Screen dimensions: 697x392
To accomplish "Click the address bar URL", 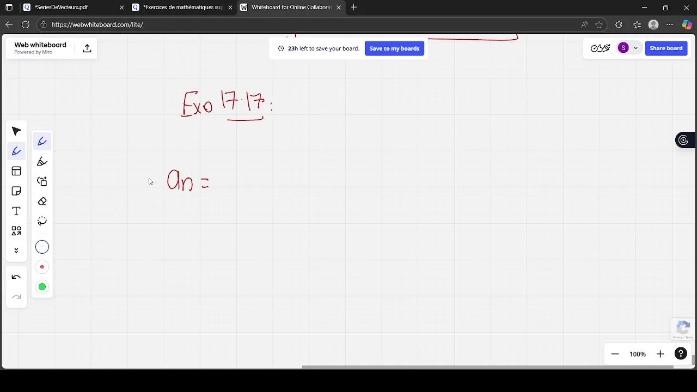I will pyautogui.click(x=97, y=24).
